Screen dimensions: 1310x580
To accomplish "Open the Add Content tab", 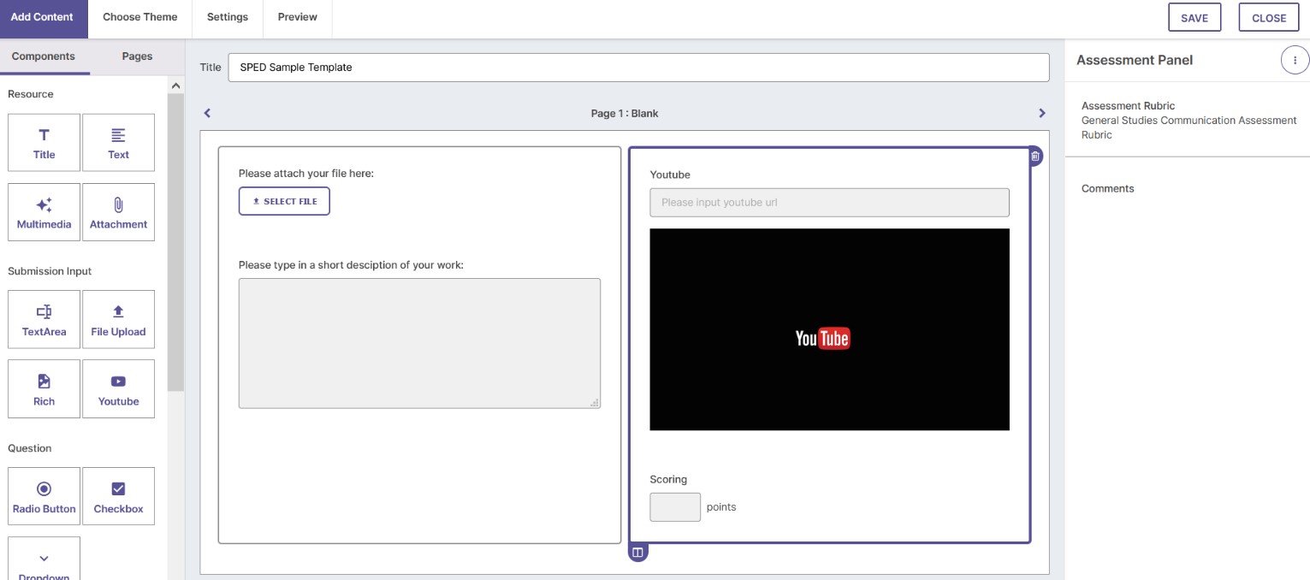I will coord(42,17).
